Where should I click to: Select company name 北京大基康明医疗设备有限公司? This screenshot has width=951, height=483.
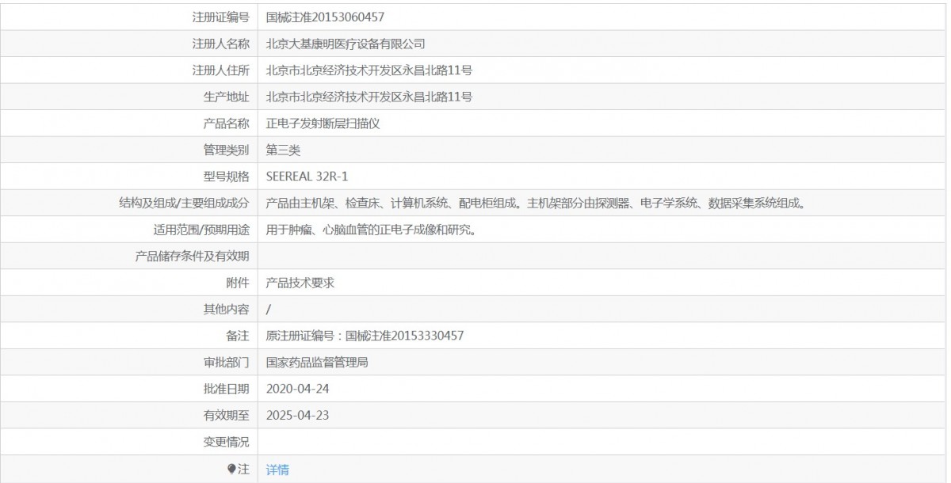tap(346, 44)
